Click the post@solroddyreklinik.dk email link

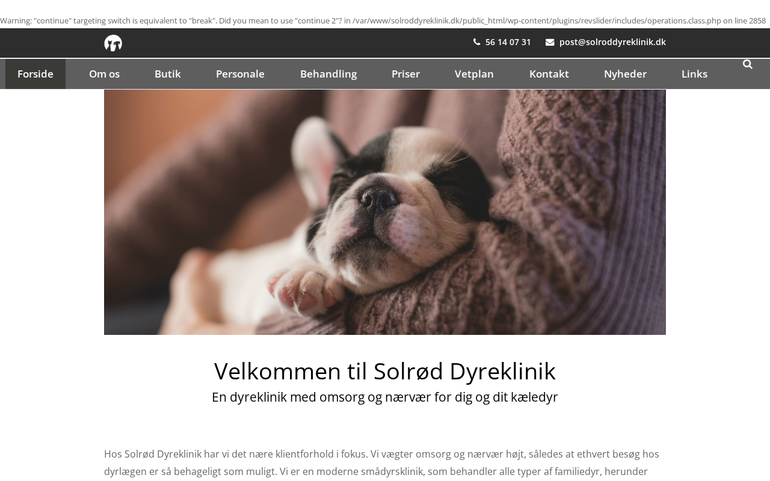coord(612,42)
